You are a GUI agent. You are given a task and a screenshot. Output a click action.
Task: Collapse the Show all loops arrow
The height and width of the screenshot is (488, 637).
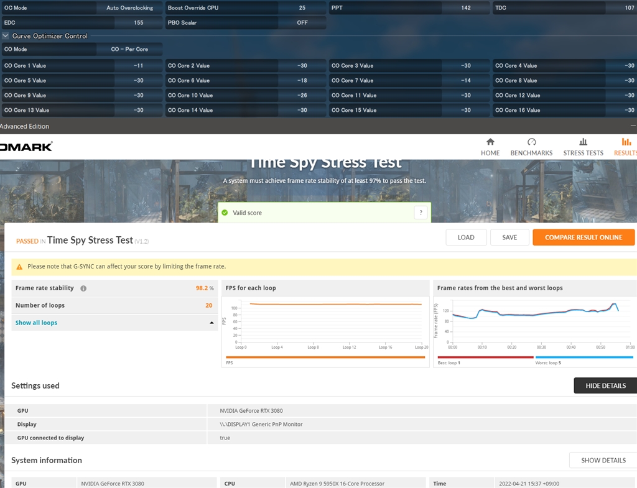click(x=212, y=323)
